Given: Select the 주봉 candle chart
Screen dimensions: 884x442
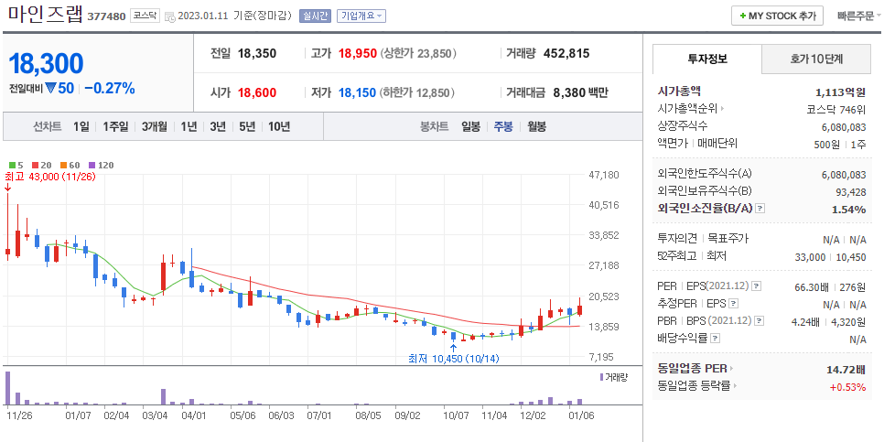Looking at the screenshot, I should pyautogui.click(x=503, y=126).
